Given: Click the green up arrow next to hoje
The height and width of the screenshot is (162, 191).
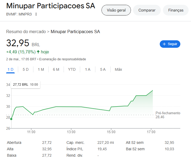Looking at the screenshot, I should tap(38, 52).
